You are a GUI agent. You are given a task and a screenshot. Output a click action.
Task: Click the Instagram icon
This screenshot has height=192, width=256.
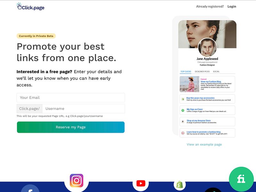(x=76, y=180)
